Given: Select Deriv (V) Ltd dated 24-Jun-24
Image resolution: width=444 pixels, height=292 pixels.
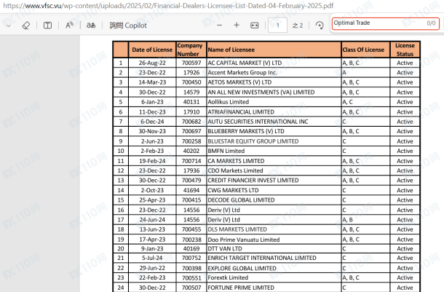Looking at the screenshot, I should 274,219.
